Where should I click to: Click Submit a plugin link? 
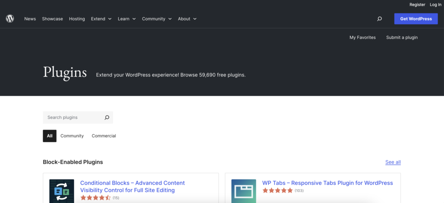click(402, 37)
